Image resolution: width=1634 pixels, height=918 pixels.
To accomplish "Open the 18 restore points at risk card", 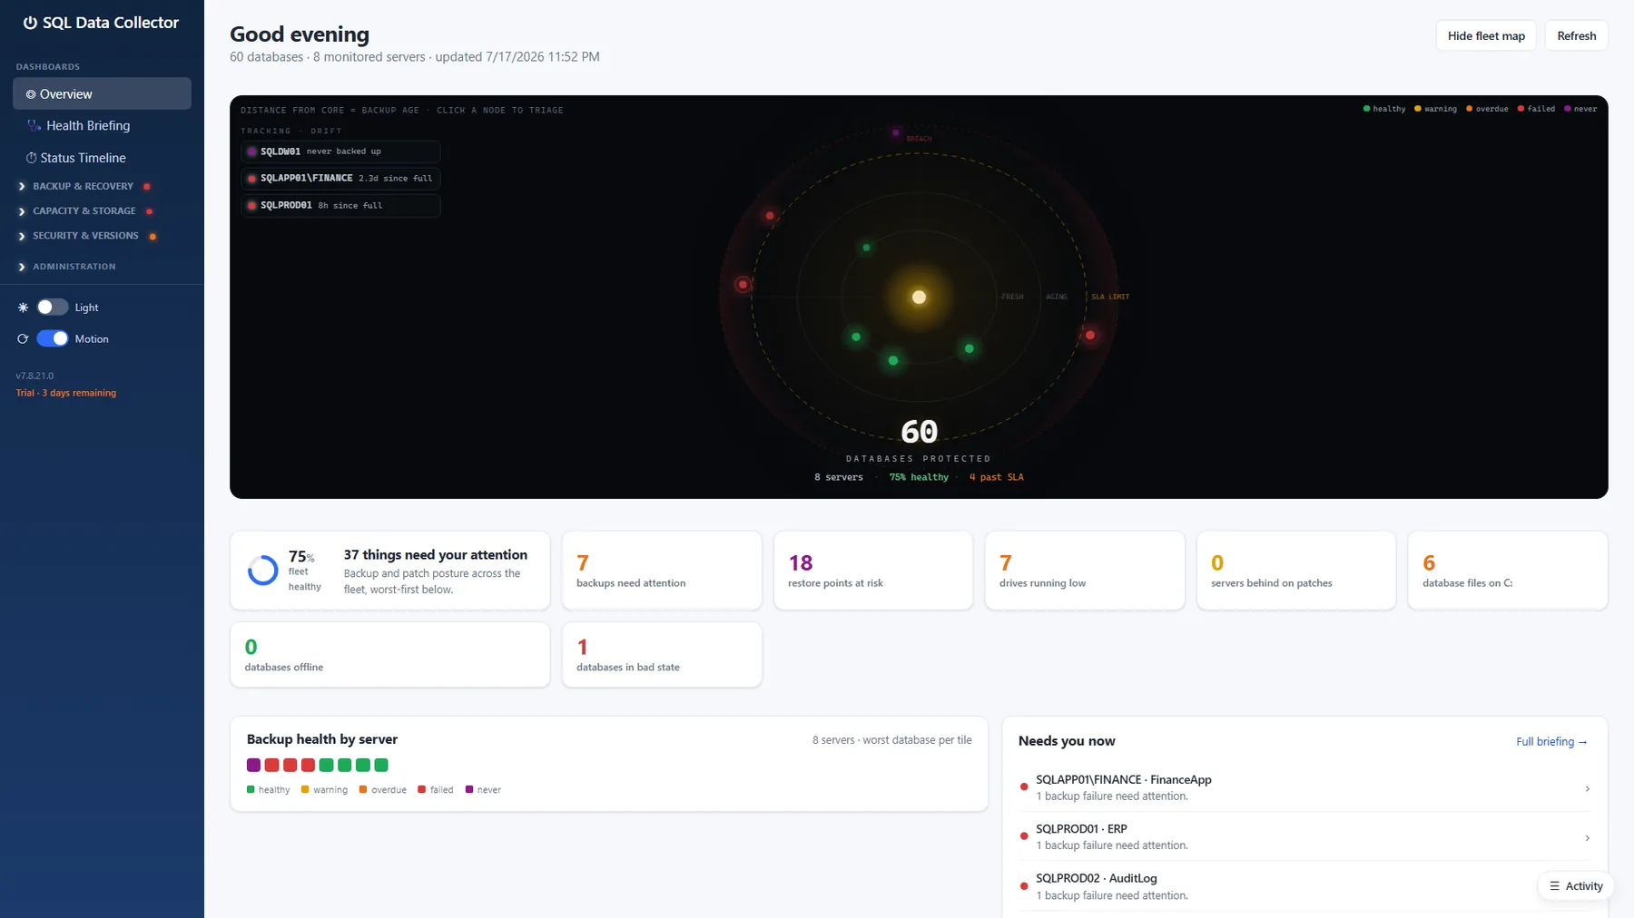I will click(873, 571).
